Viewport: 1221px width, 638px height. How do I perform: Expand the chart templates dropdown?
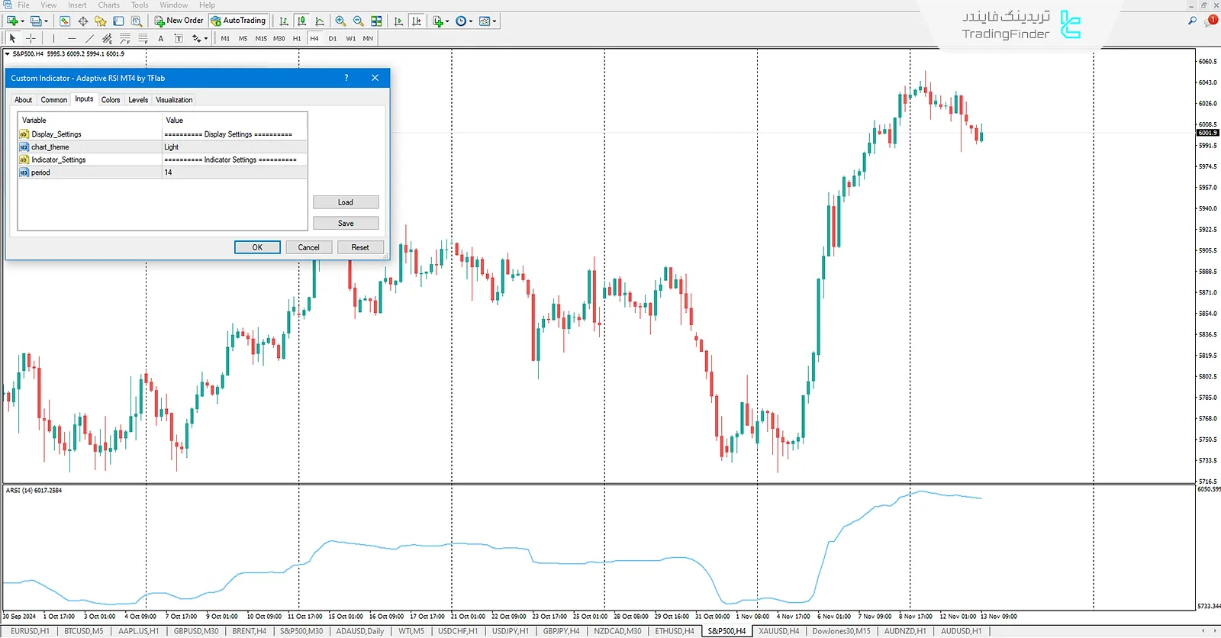(495, 21)
